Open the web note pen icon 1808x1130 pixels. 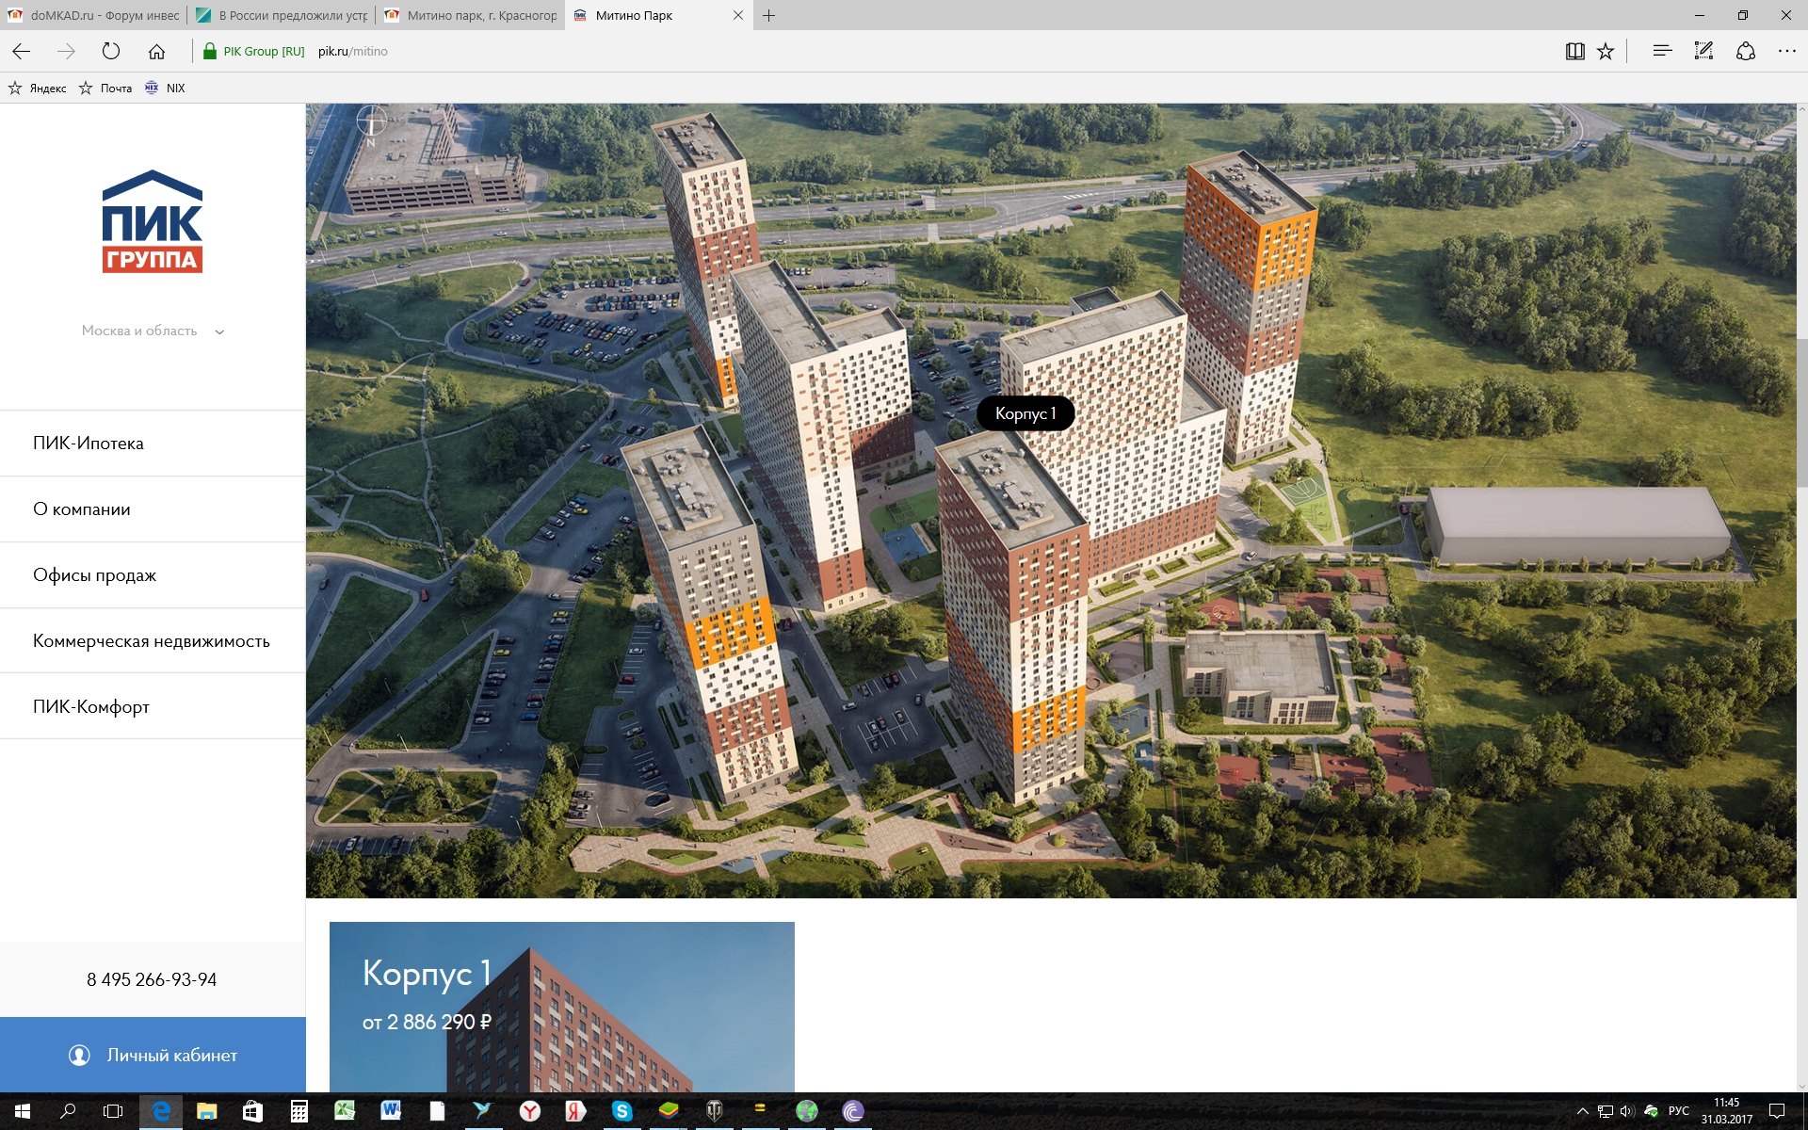[x=1703, y=52]
